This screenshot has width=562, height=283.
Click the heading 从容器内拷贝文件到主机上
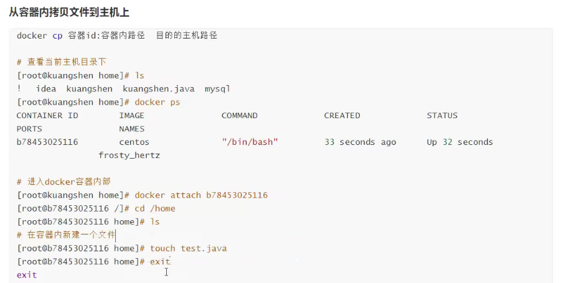pyautogui.click(x=69, y=12)
